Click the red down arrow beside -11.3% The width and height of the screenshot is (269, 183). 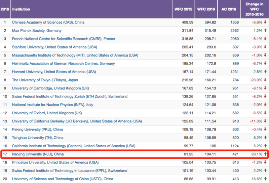pos(265,121)
